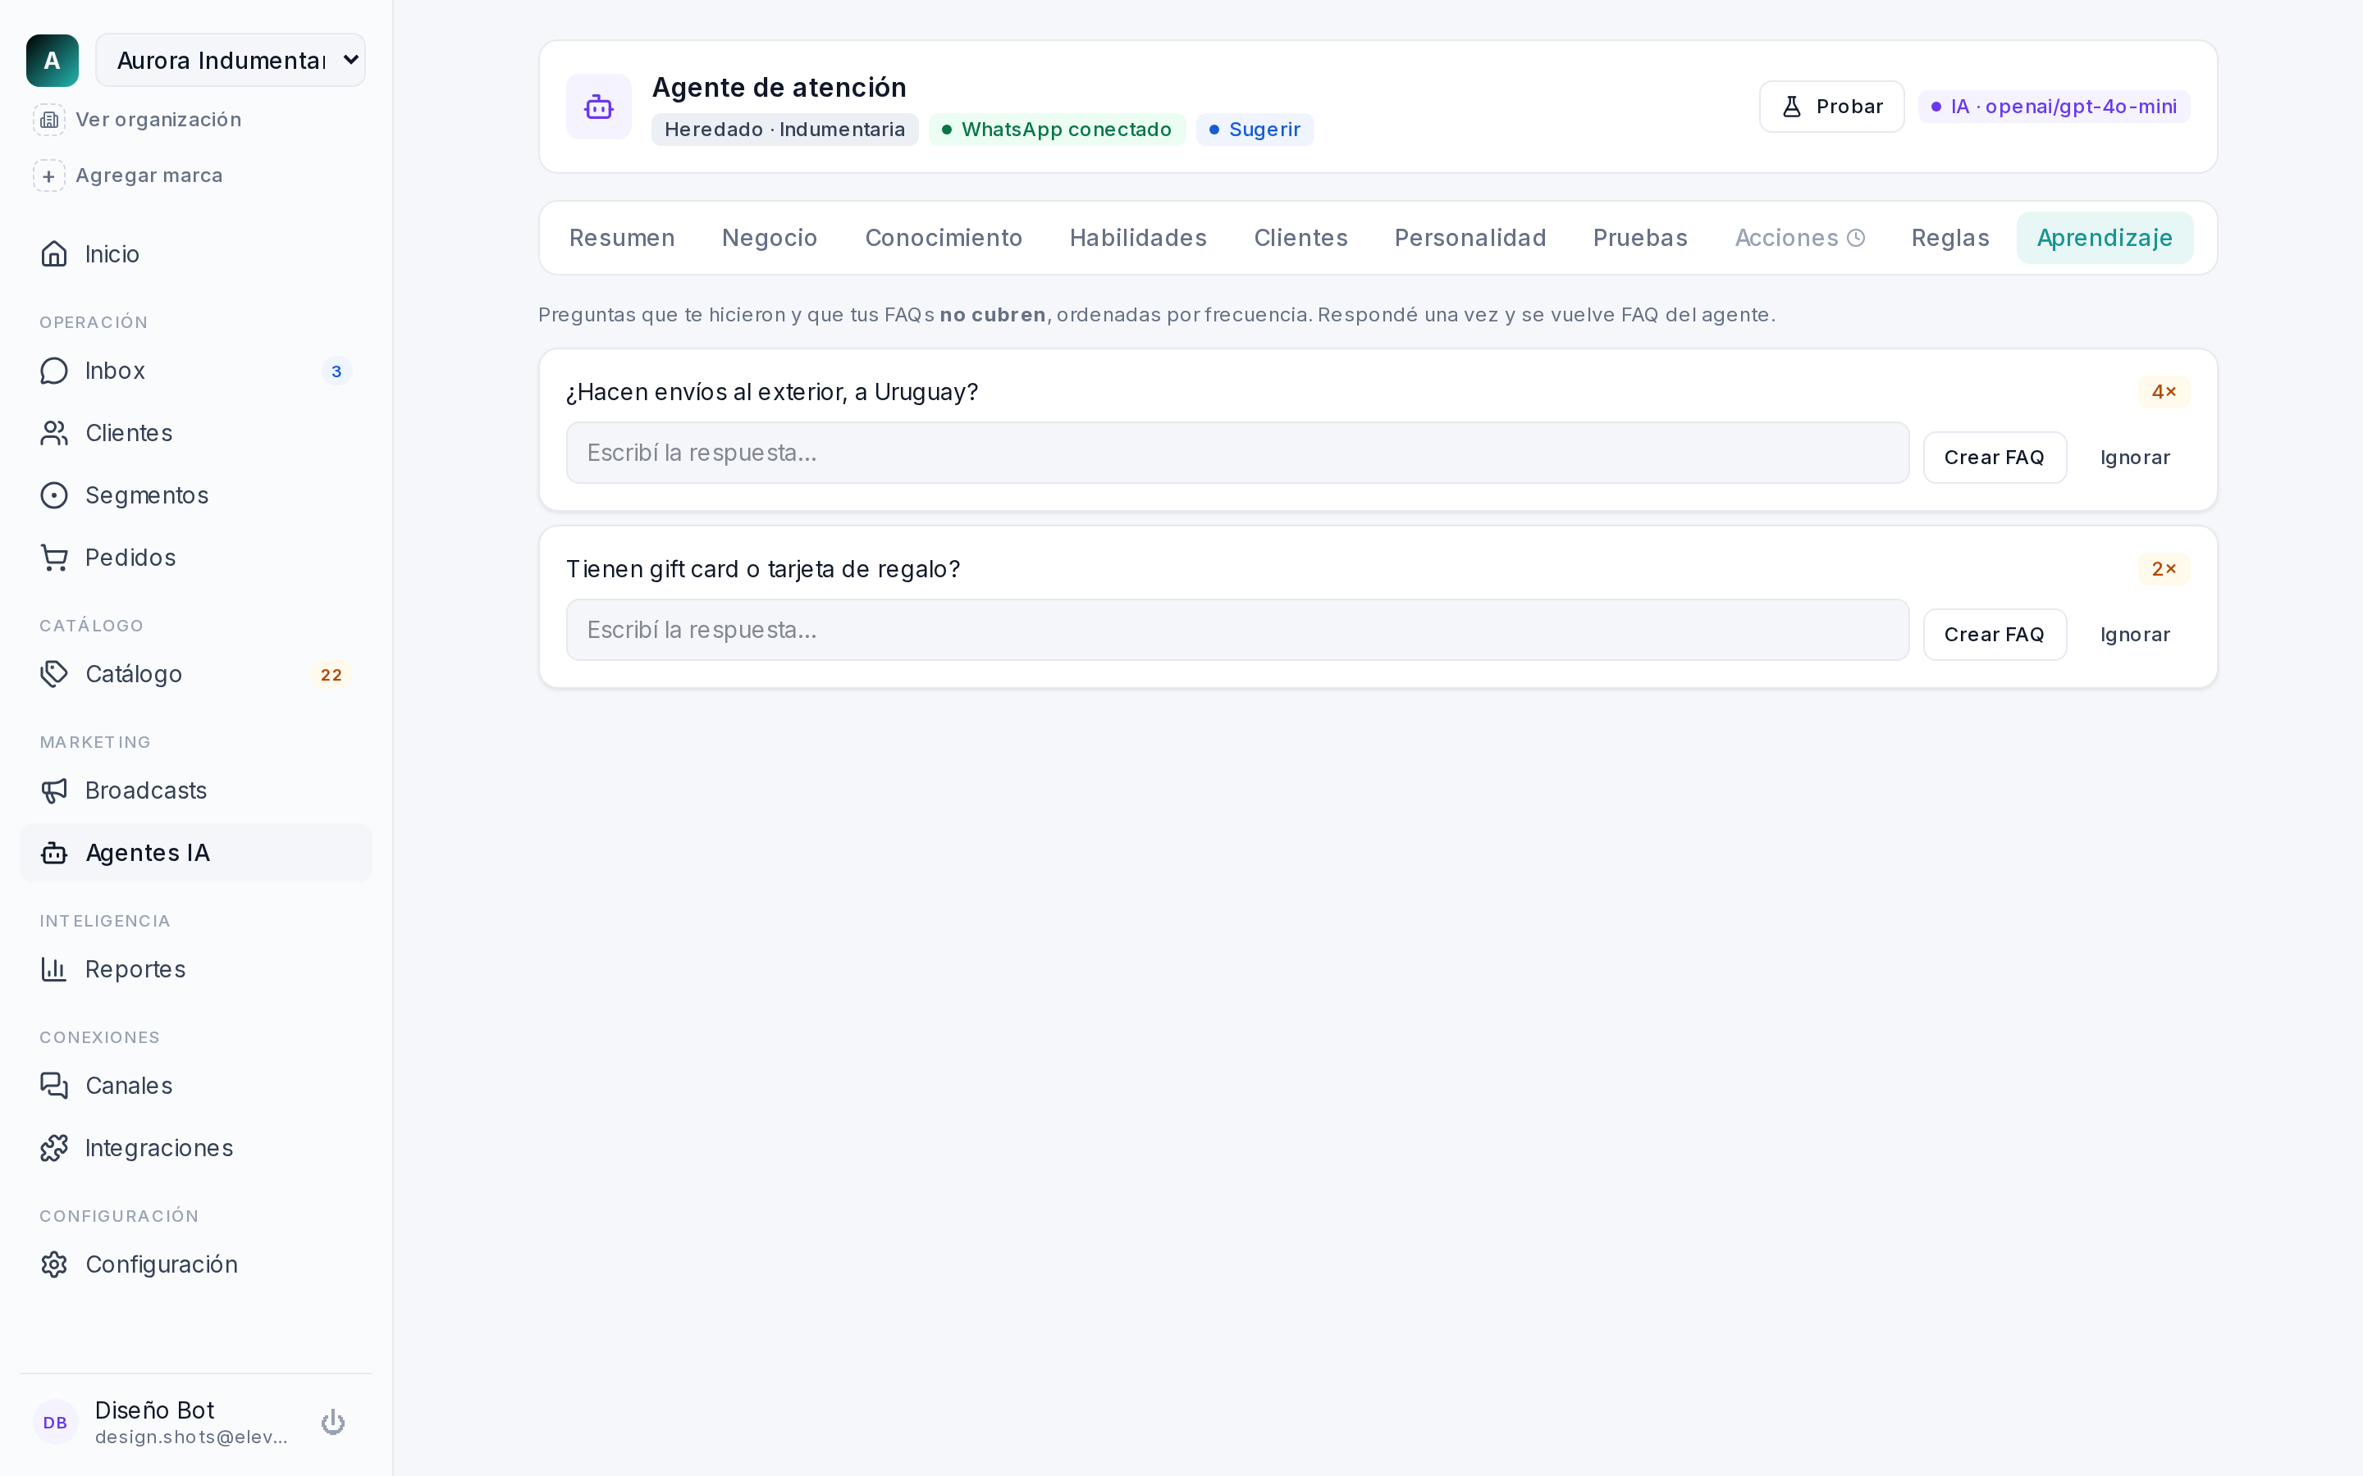This screenshot has height=1476, width=2363.
Task: Click the Canales messages icon
Action: 53,1086
